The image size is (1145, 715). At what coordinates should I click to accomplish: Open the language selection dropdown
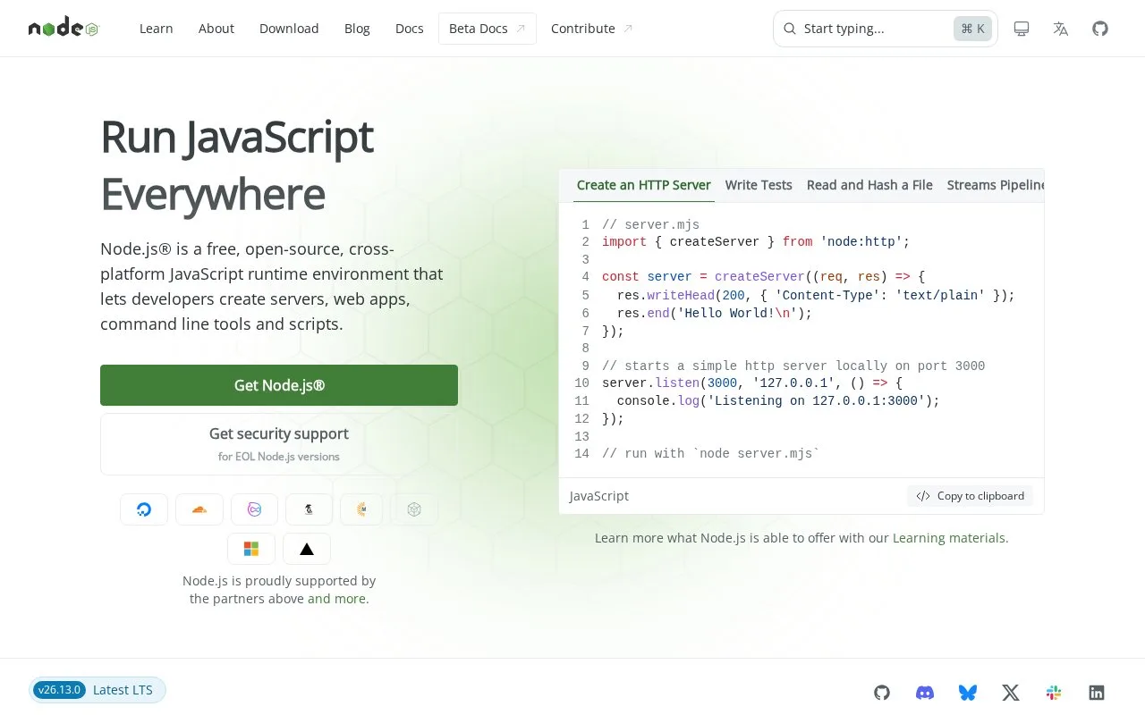click(x=1061, y=29)
